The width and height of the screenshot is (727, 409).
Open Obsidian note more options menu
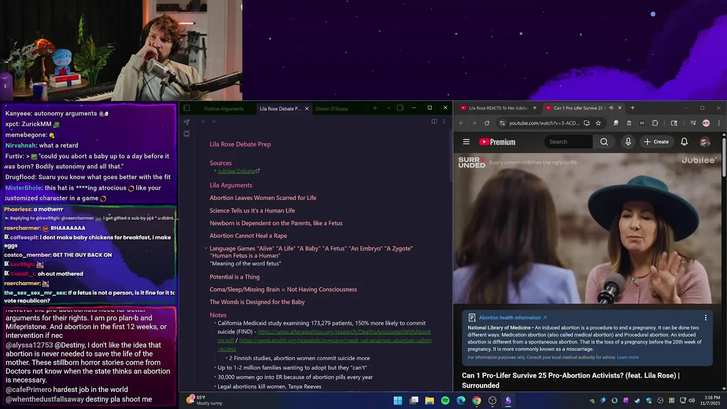[444, 122]
